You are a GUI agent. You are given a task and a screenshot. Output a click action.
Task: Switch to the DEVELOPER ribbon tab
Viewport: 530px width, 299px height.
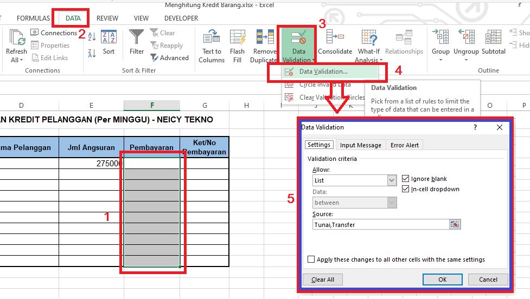point(181,18)
